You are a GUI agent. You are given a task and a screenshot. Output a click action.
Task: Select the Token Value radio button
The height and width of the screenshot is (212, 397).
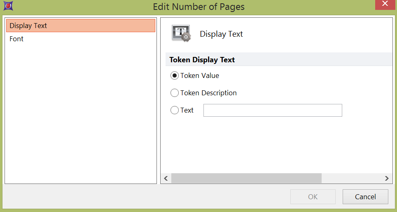(x=175, y=76)
